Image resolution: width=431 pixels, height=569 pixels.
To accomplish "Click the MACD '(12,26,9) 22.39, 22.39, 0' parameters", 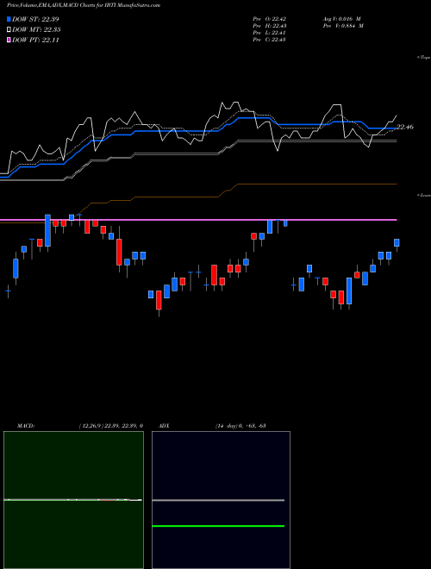I will pyautogui.click(x=110, y=426).
